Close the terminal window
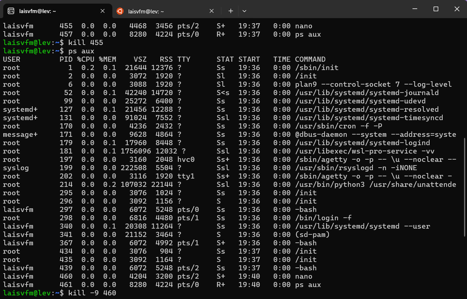The height and width of the screenshot is (299, 467). coord(456,9)
